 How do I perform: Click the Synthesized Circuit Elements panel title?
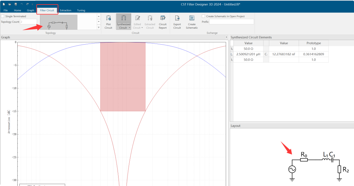click(x=251, y=37)
